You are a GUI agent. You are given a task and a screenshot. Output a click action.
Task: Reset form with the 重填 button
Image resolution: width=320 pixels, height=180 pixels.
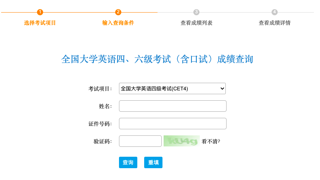153,162
